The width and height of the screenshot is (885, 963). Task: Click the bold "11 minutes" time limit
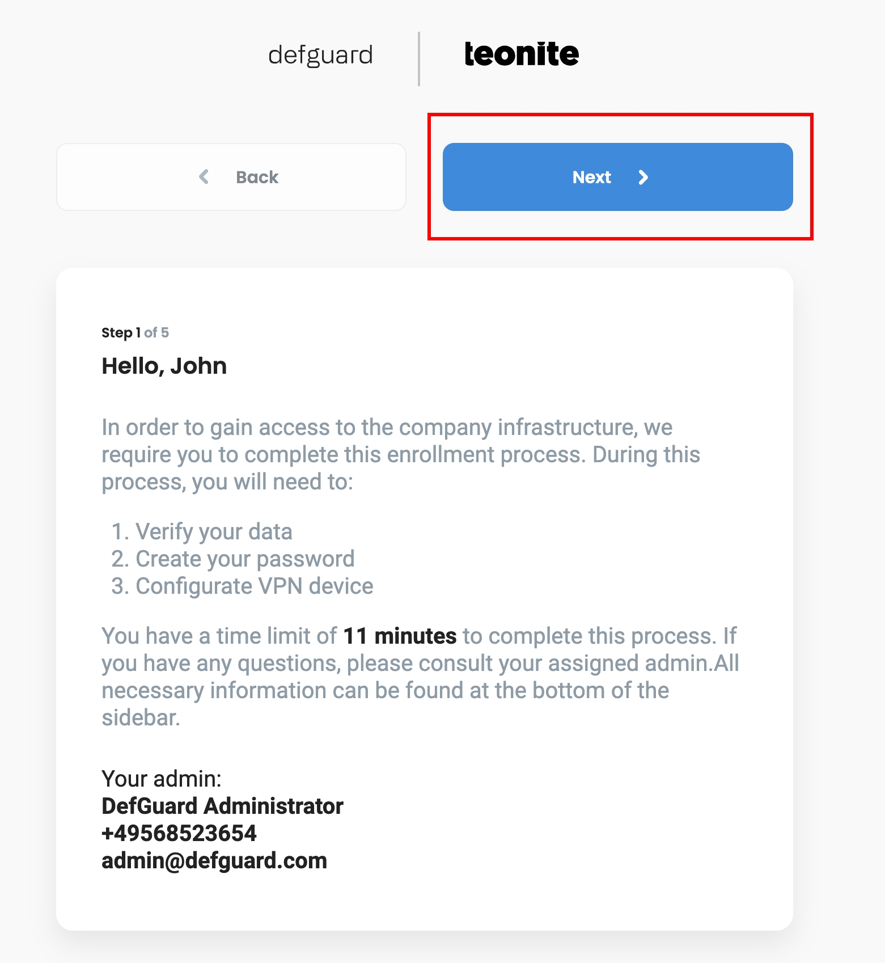(x=400, y=636)
